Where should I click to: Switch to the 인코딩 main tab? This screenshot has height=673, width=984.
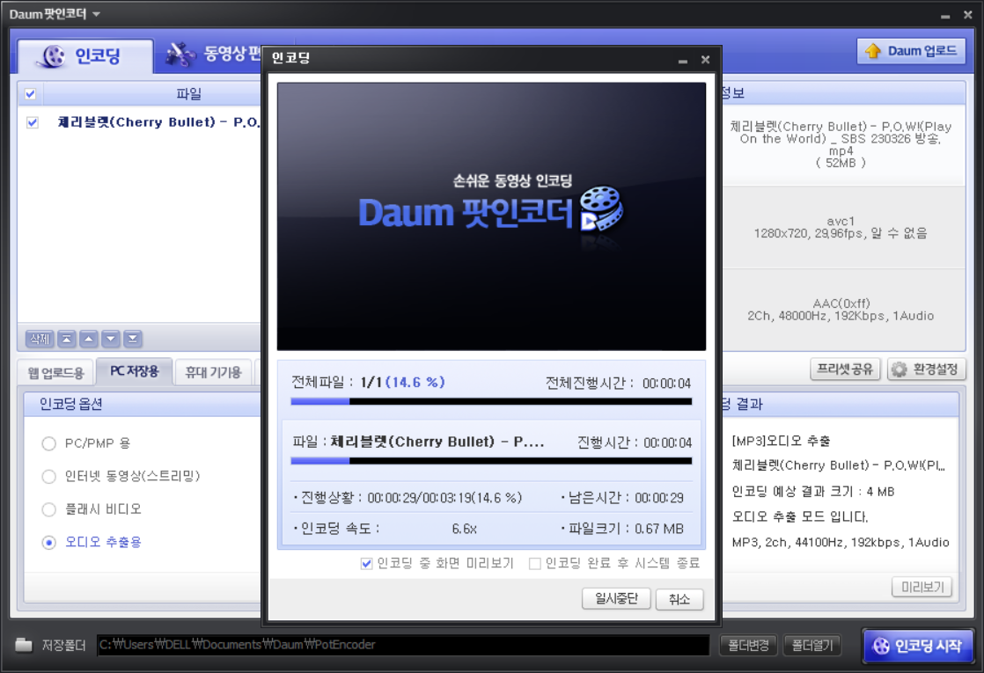85,55
